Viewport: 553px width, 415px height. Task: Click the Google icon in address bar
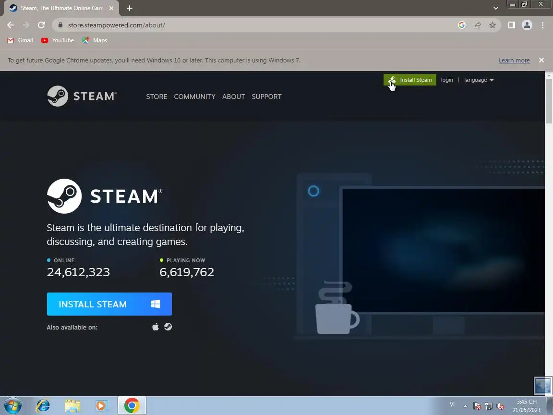pos(462,25)
